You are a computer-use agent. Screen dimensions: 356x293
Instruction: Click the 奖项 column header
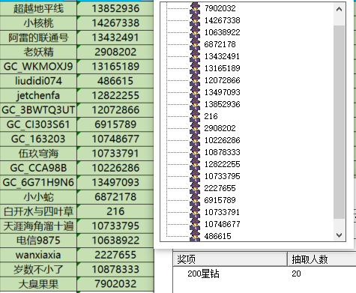(x=230, y=259)
